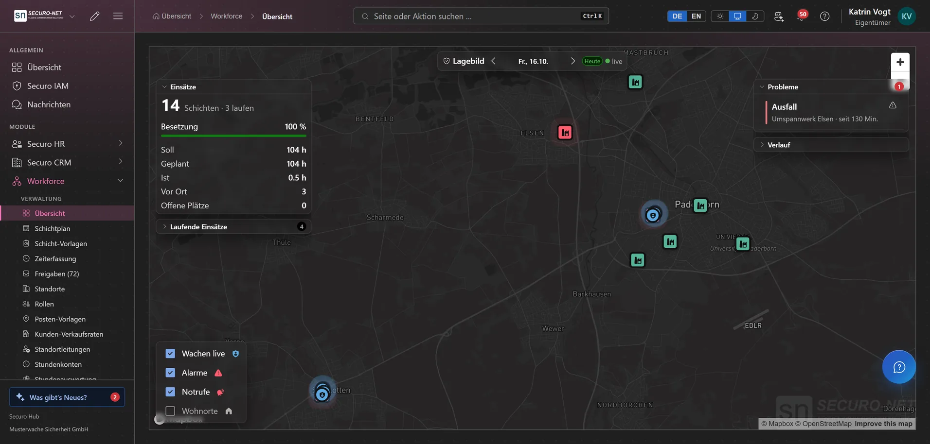This screenshot has height=444, width=930.
Task: Click the warning triangle on Ausfall card
Action: pyautogui.click(x=893, y=105)
